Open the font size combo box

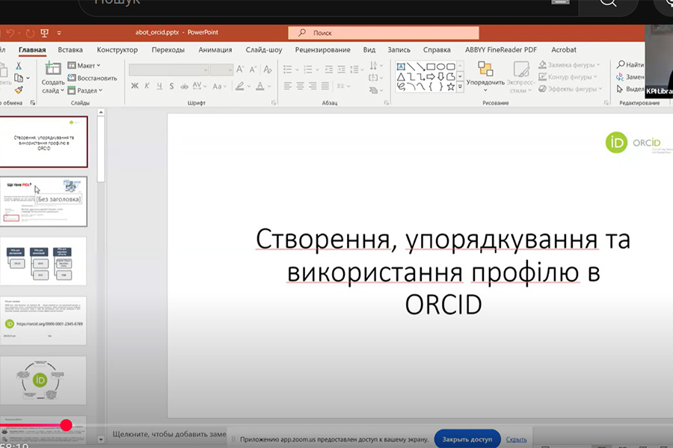click(x=221, y=69)
